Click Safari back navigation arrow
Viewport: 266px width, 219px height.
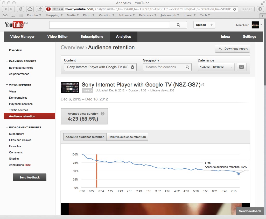coord(5,9)
